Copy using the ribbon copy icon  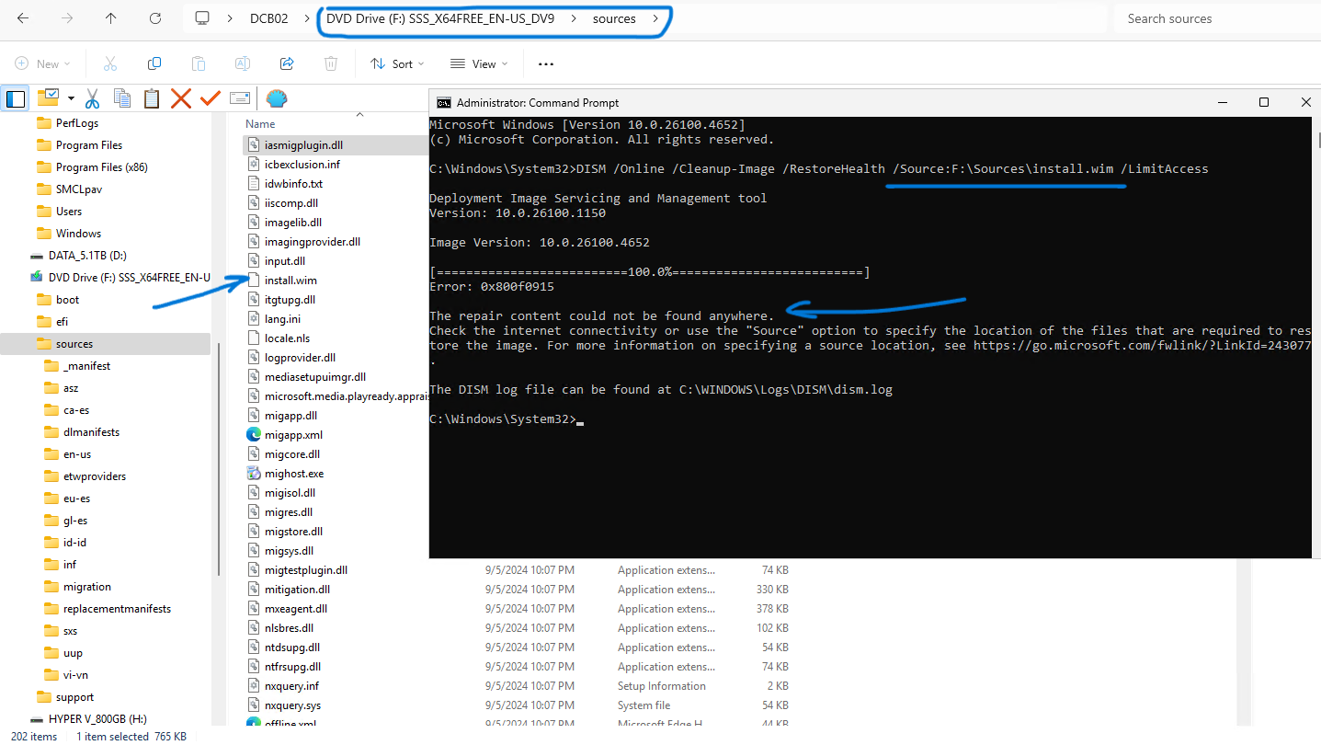[x=154, y=63]
